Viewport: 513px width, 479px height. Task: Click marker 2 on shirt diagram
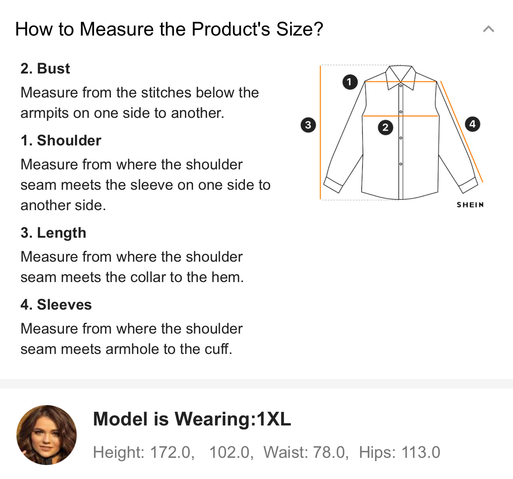pyautogui.click(x=385, y=127)
